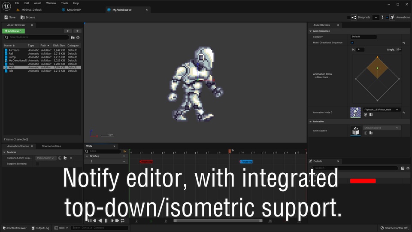The height and width of the screenshot is (232, 412).
Task: Toggle the Animations mode checkbox
Action: 387,17
